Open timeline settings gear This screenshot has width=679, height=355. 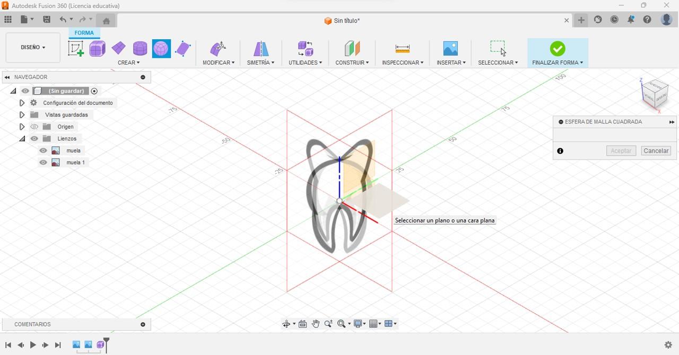coord(668,345)
